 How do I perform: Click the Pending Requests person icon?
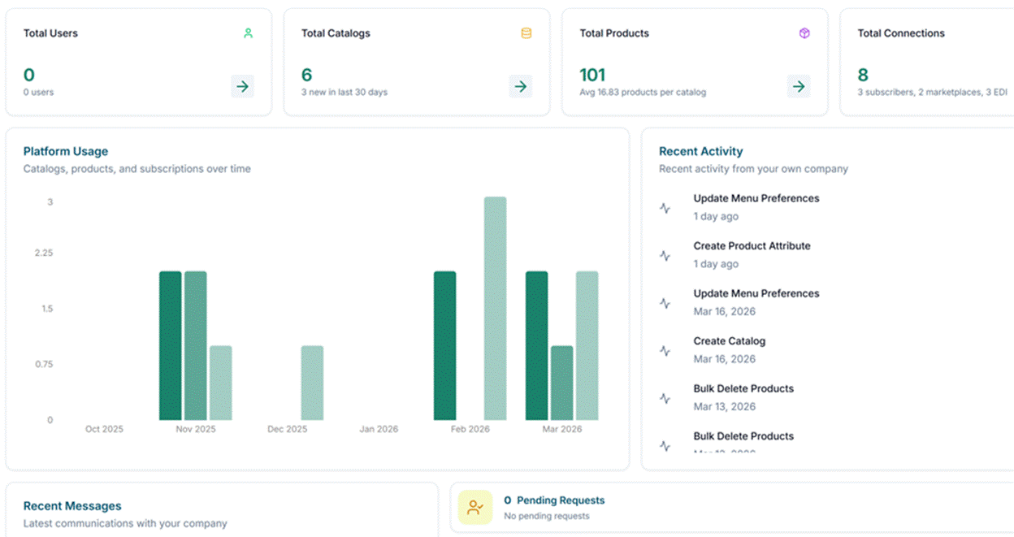coord(475,506)
